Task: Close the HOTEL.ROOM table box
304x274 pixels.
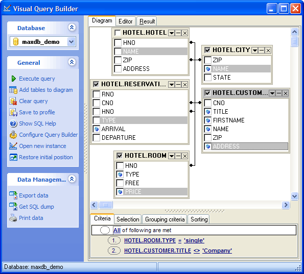Action: 185,156
